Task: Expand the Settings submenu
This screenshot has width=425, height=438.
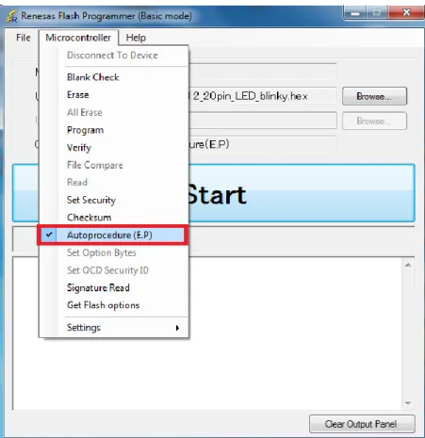Action: 114,328
